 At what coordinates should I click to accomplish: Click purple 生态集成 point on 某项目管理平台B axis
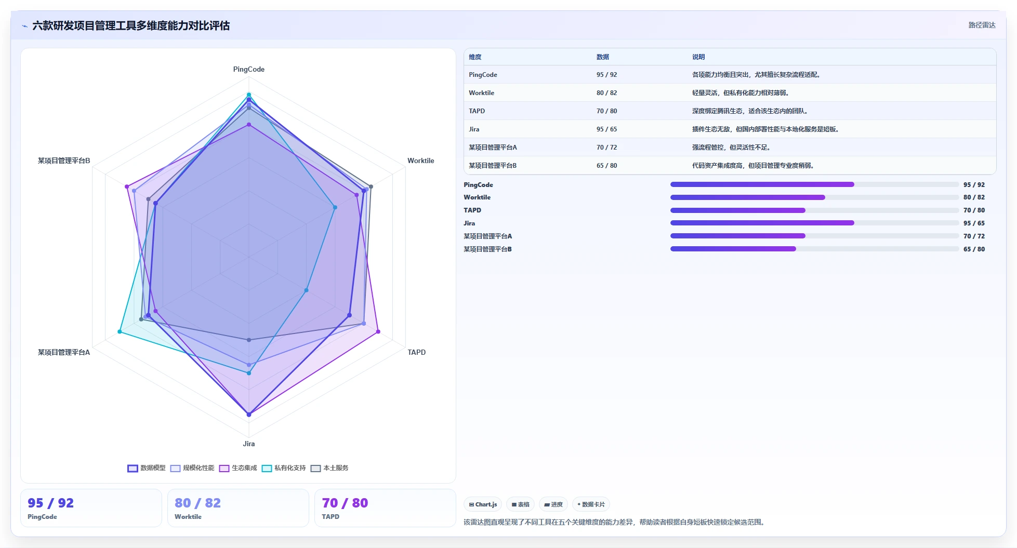point(127,186)
